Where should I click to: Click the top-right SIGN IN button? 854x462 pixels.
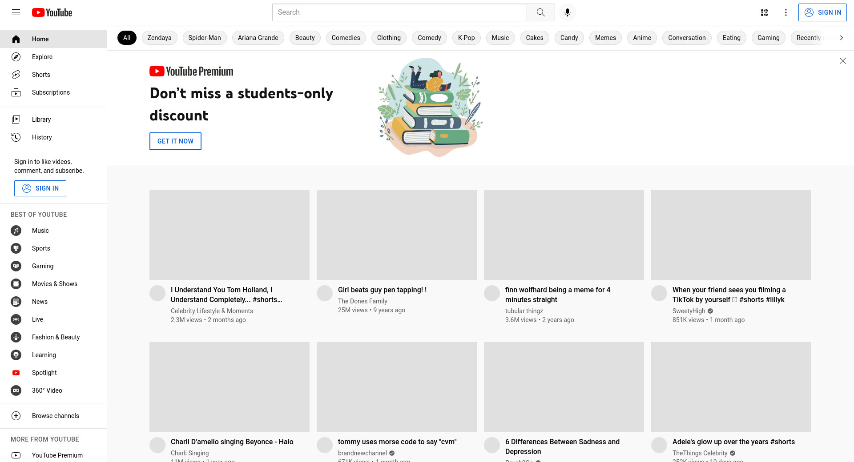pos(822,12)
